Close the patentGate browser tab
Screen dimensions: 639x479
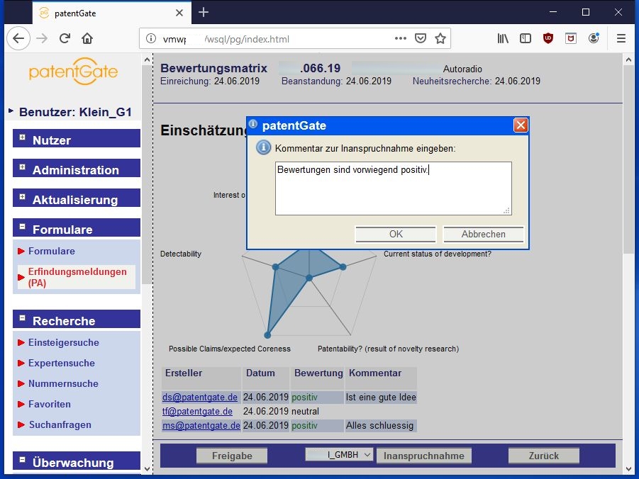click(x=179, y=13)
